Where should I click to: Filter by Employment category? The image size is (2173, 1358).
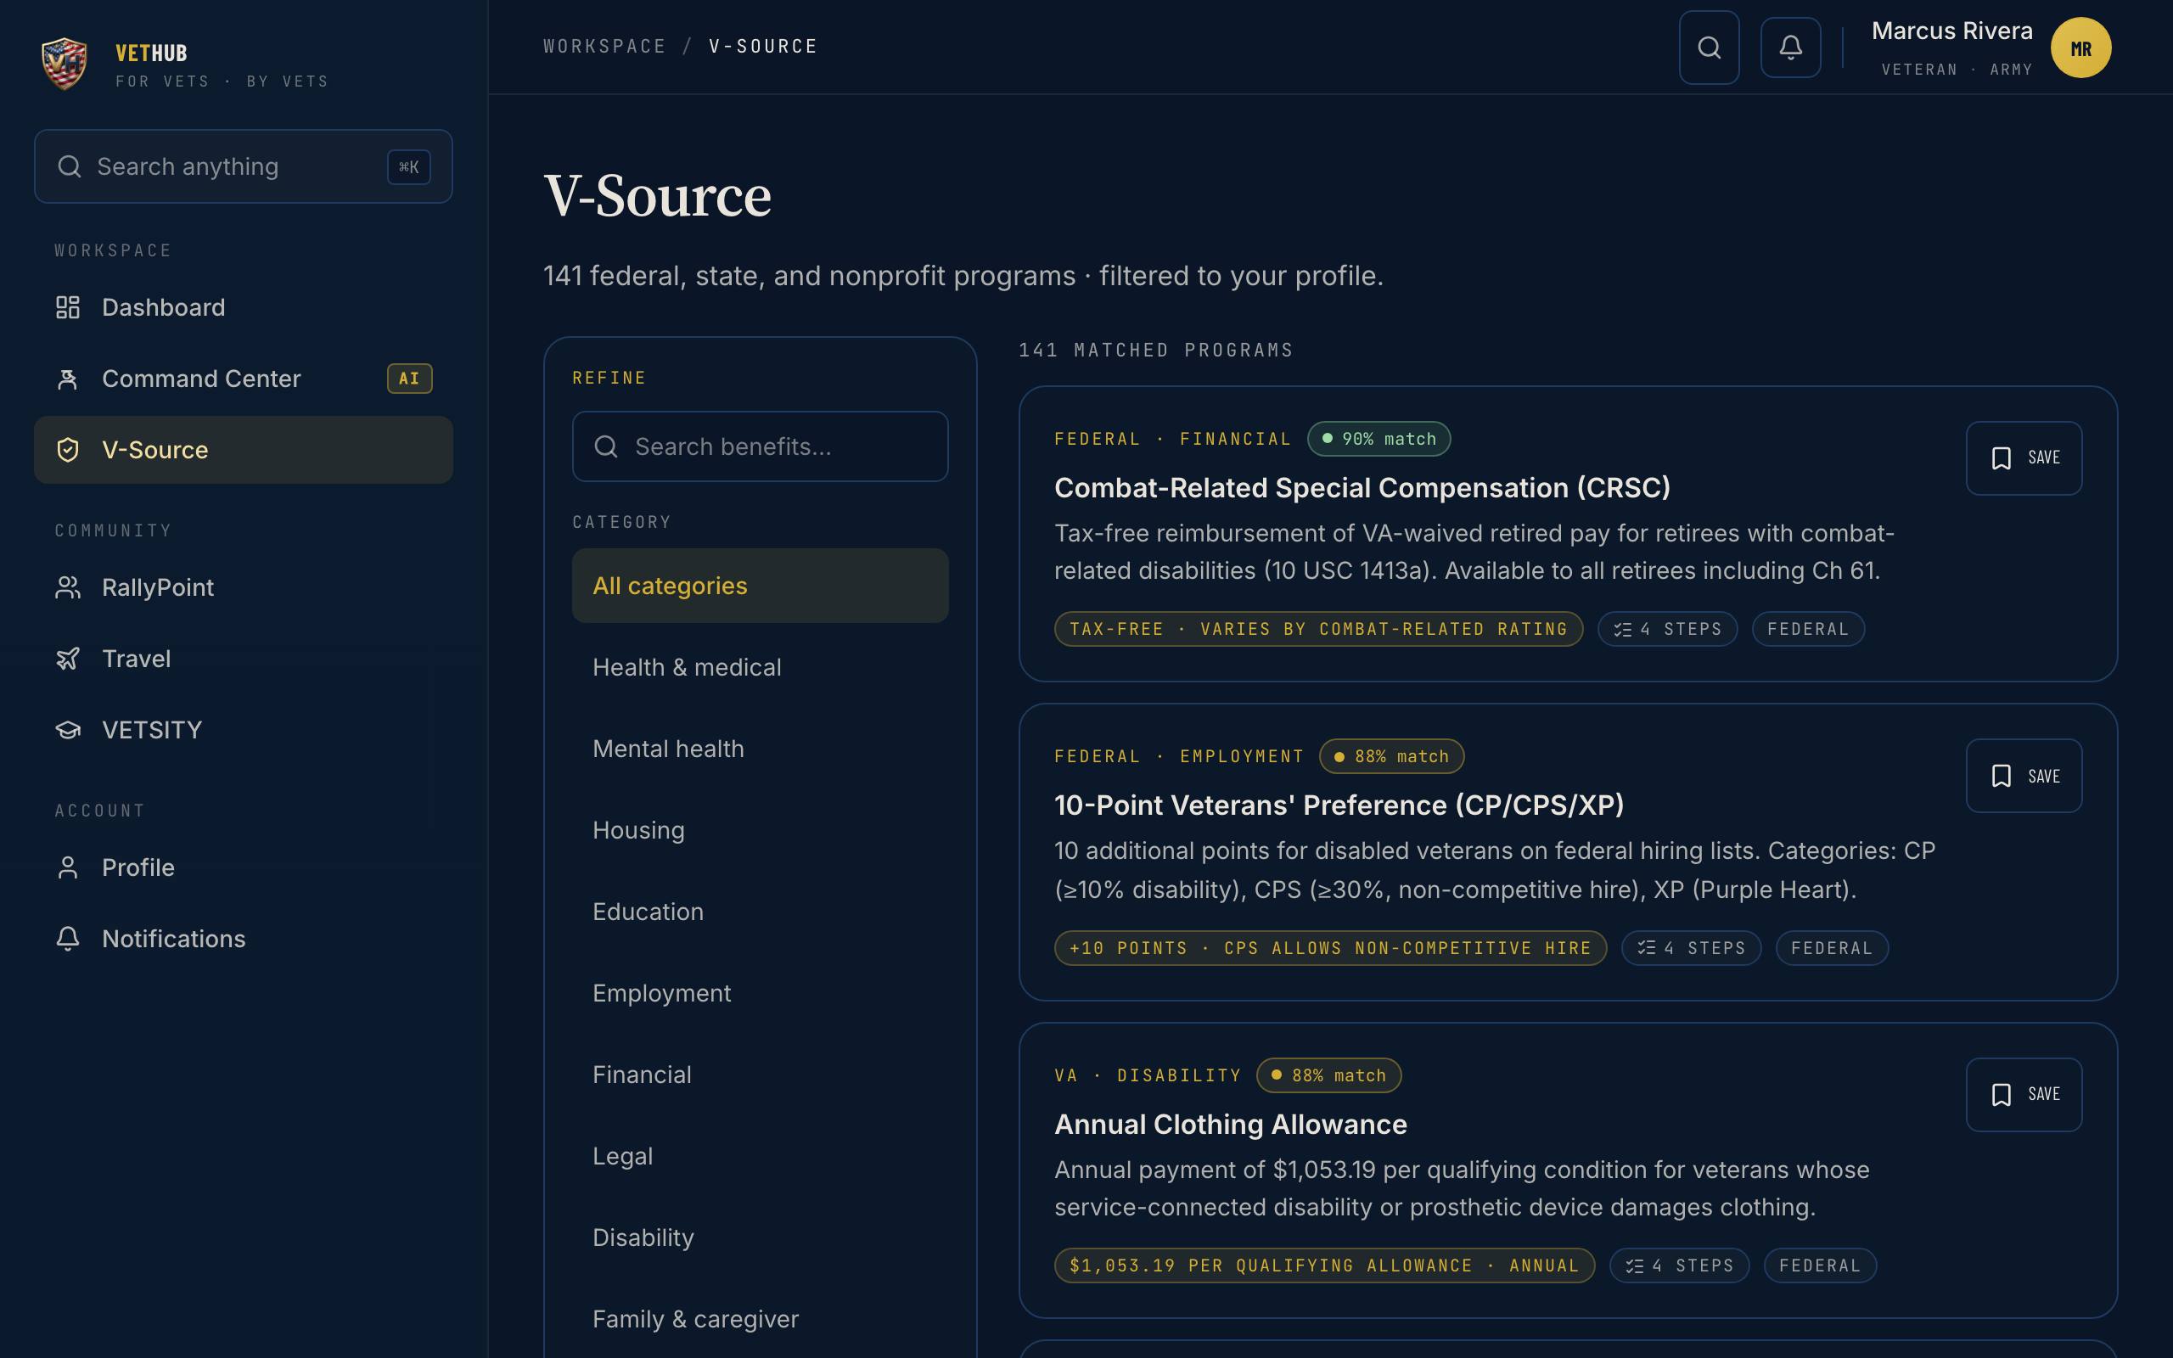click(x=761, y=993)
